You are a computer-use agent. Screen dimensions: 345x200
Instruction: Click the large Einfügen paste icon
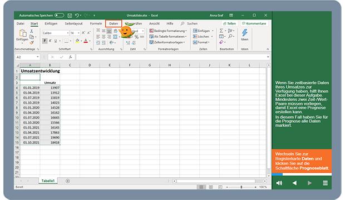22,33
